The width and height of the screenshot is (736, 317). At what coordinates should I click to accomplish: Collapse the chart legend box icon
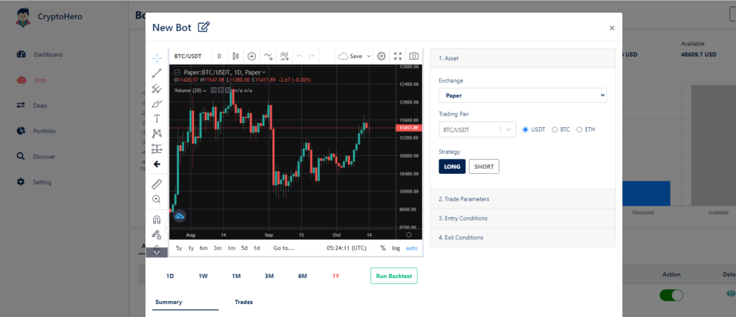coord(177,73)
